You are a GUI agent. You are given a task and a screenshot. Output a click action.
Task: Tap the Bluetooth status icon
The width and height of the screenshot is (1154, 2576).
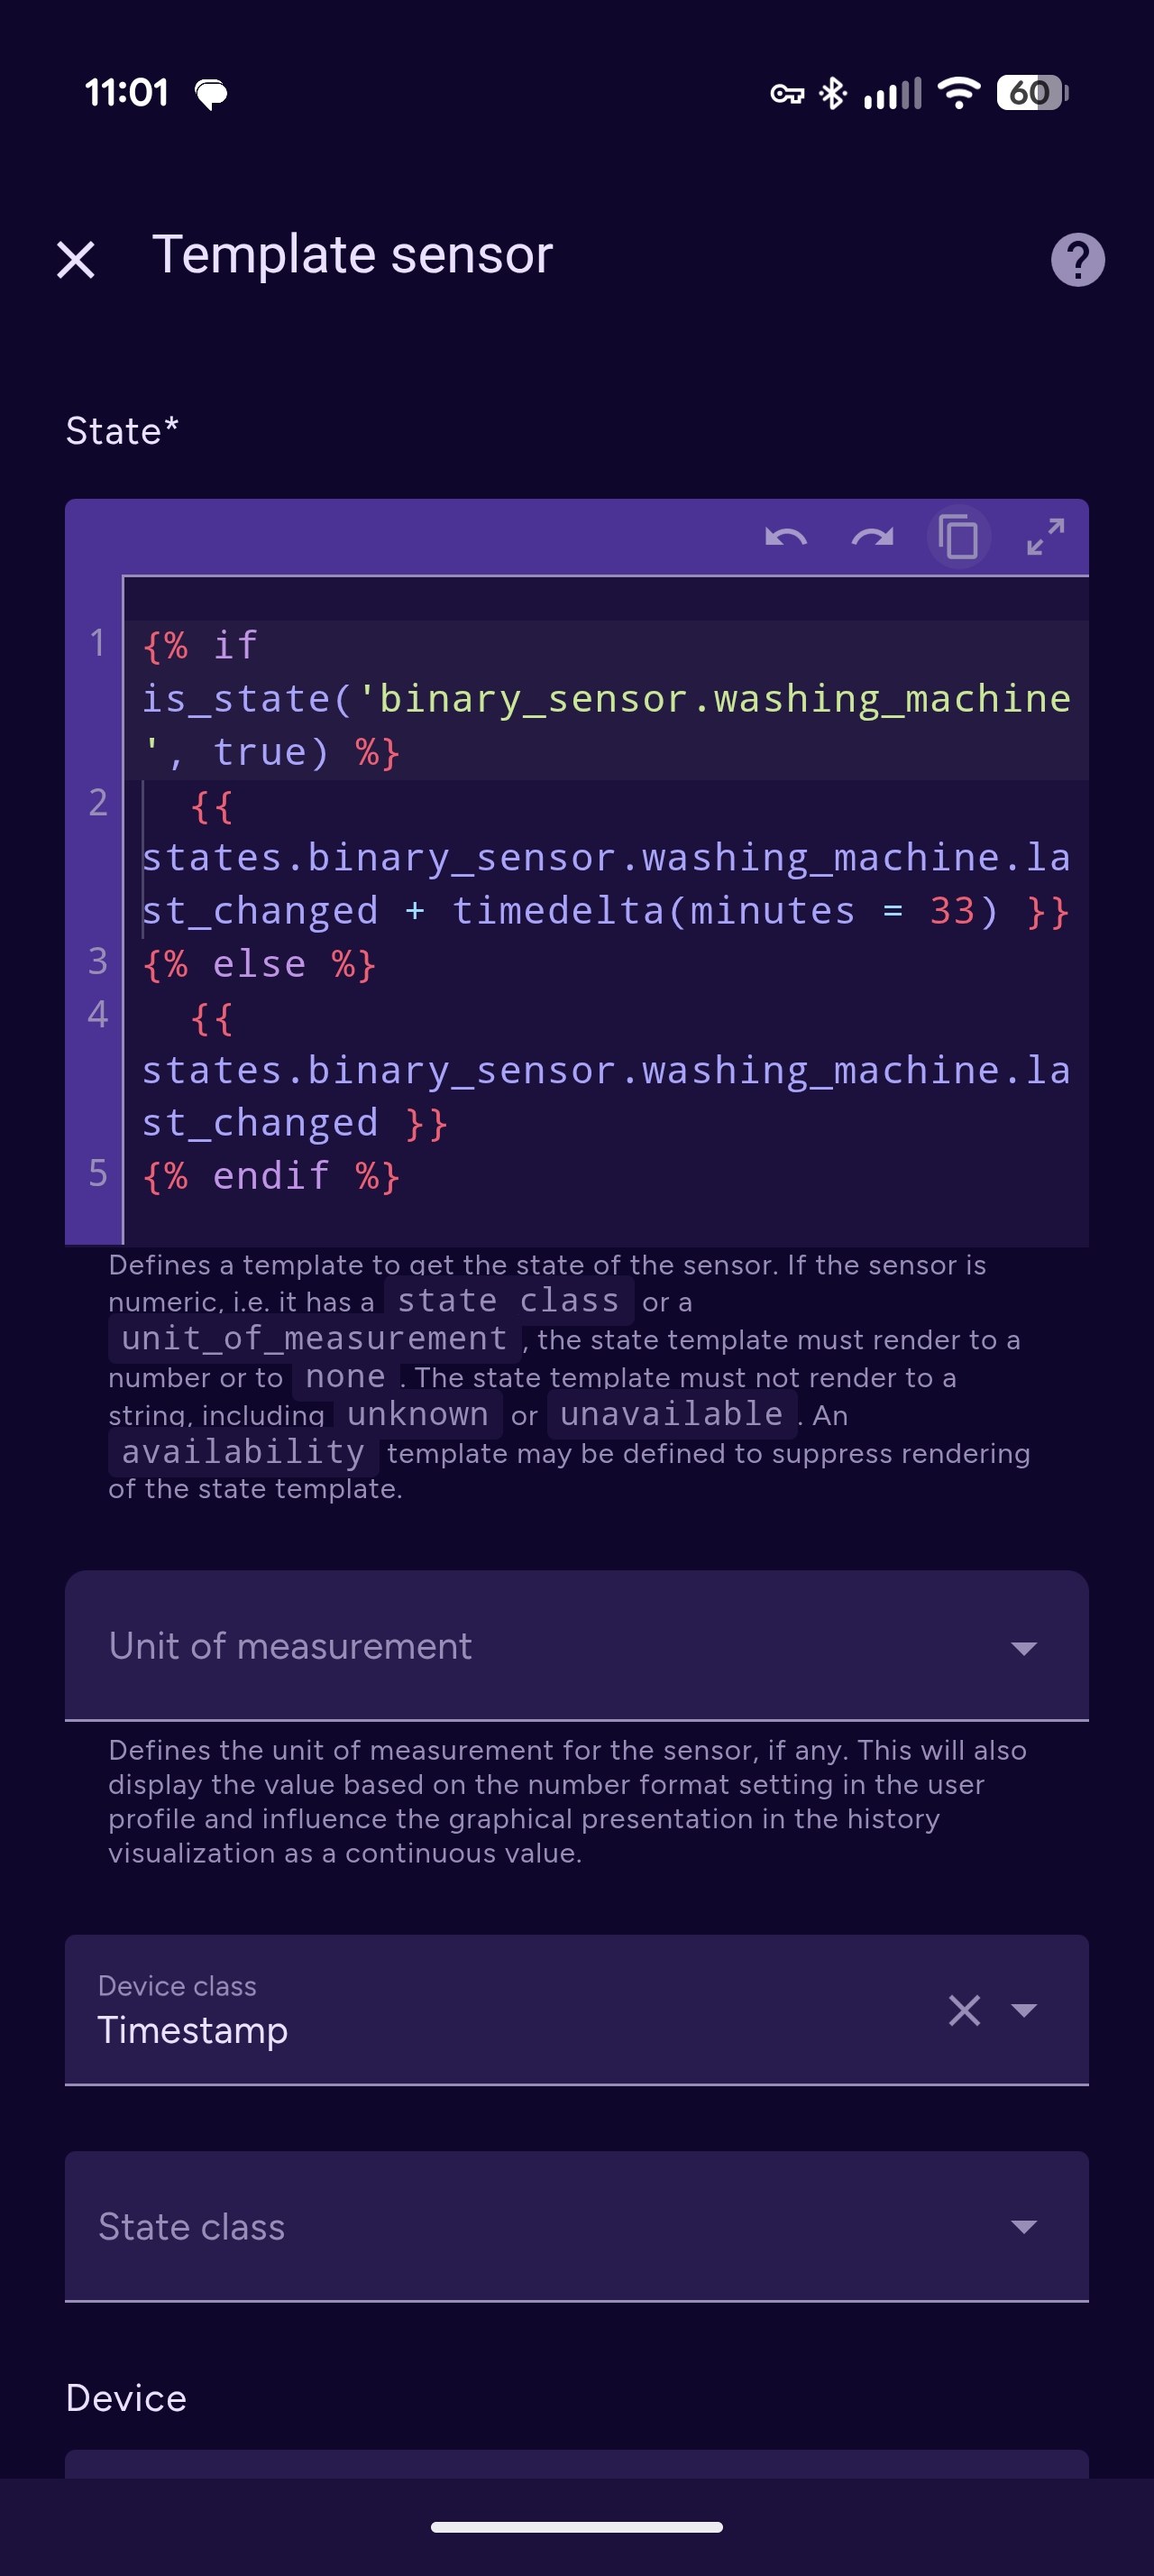pos(832,93)
